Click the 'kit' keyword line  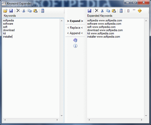(5, 33)
